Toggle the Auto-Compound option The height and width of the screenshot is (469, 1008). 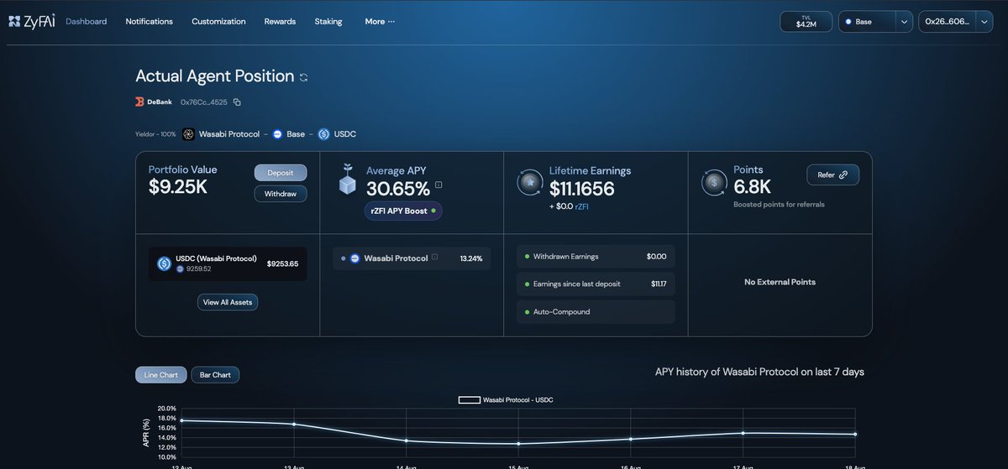point(596,311)
